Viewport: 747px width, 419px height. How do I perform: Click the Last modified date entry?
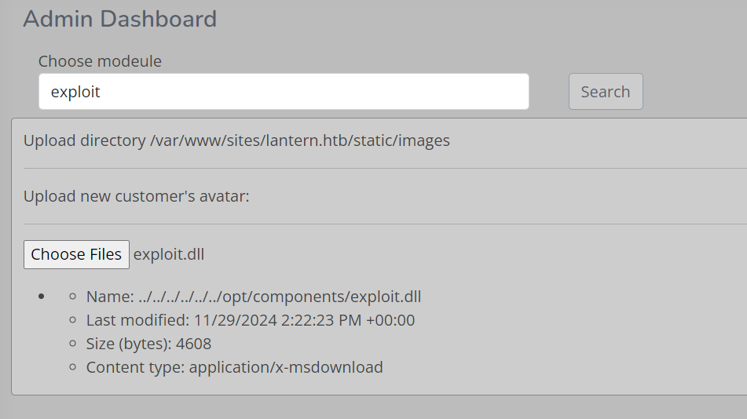(250, 320)
